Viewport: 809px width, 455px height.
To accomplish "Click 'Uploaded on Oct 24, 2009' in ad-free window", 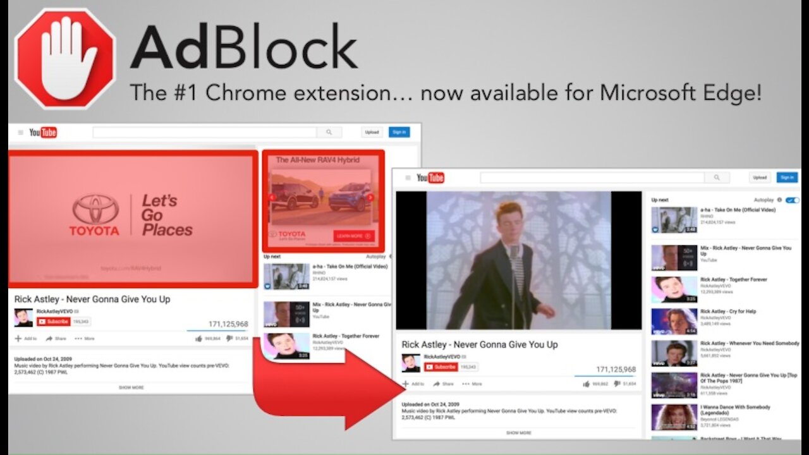I will click(430, 404).
